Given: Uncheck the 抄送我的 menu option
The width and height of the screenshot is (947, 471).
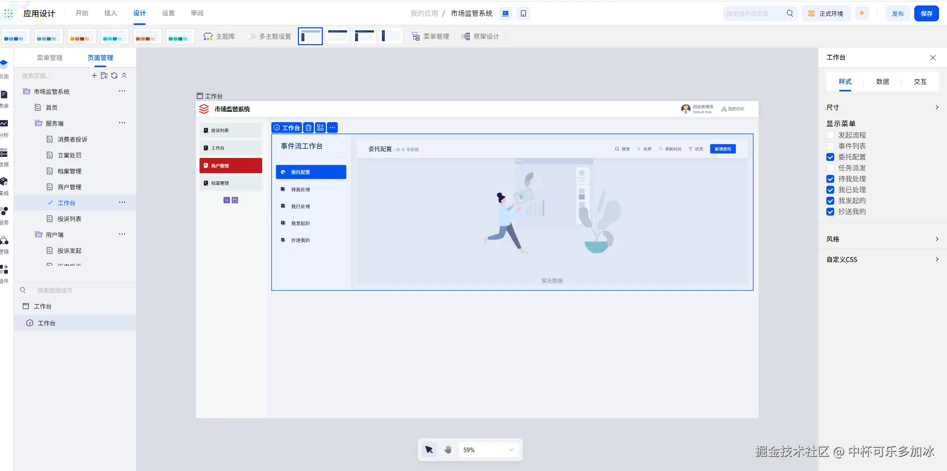Looking at the screenshot, I should tap(830, 212).
